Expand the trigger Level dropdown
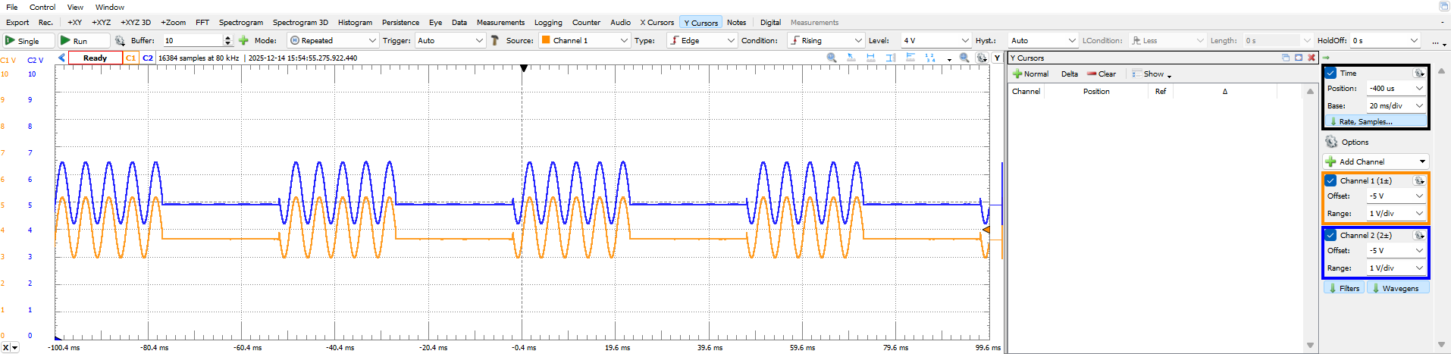Screen dimensions: 1451x354 pos(964,41)
